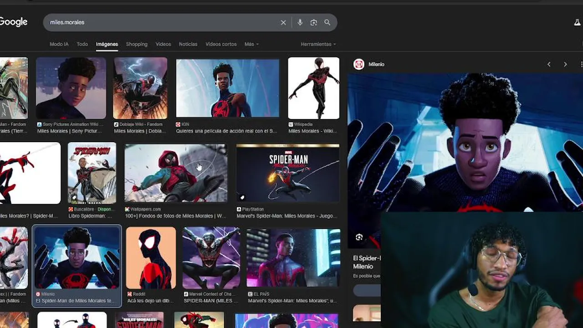583x328 pixels.
Task: Switch to the Todo tab
Action: point(82,44)
